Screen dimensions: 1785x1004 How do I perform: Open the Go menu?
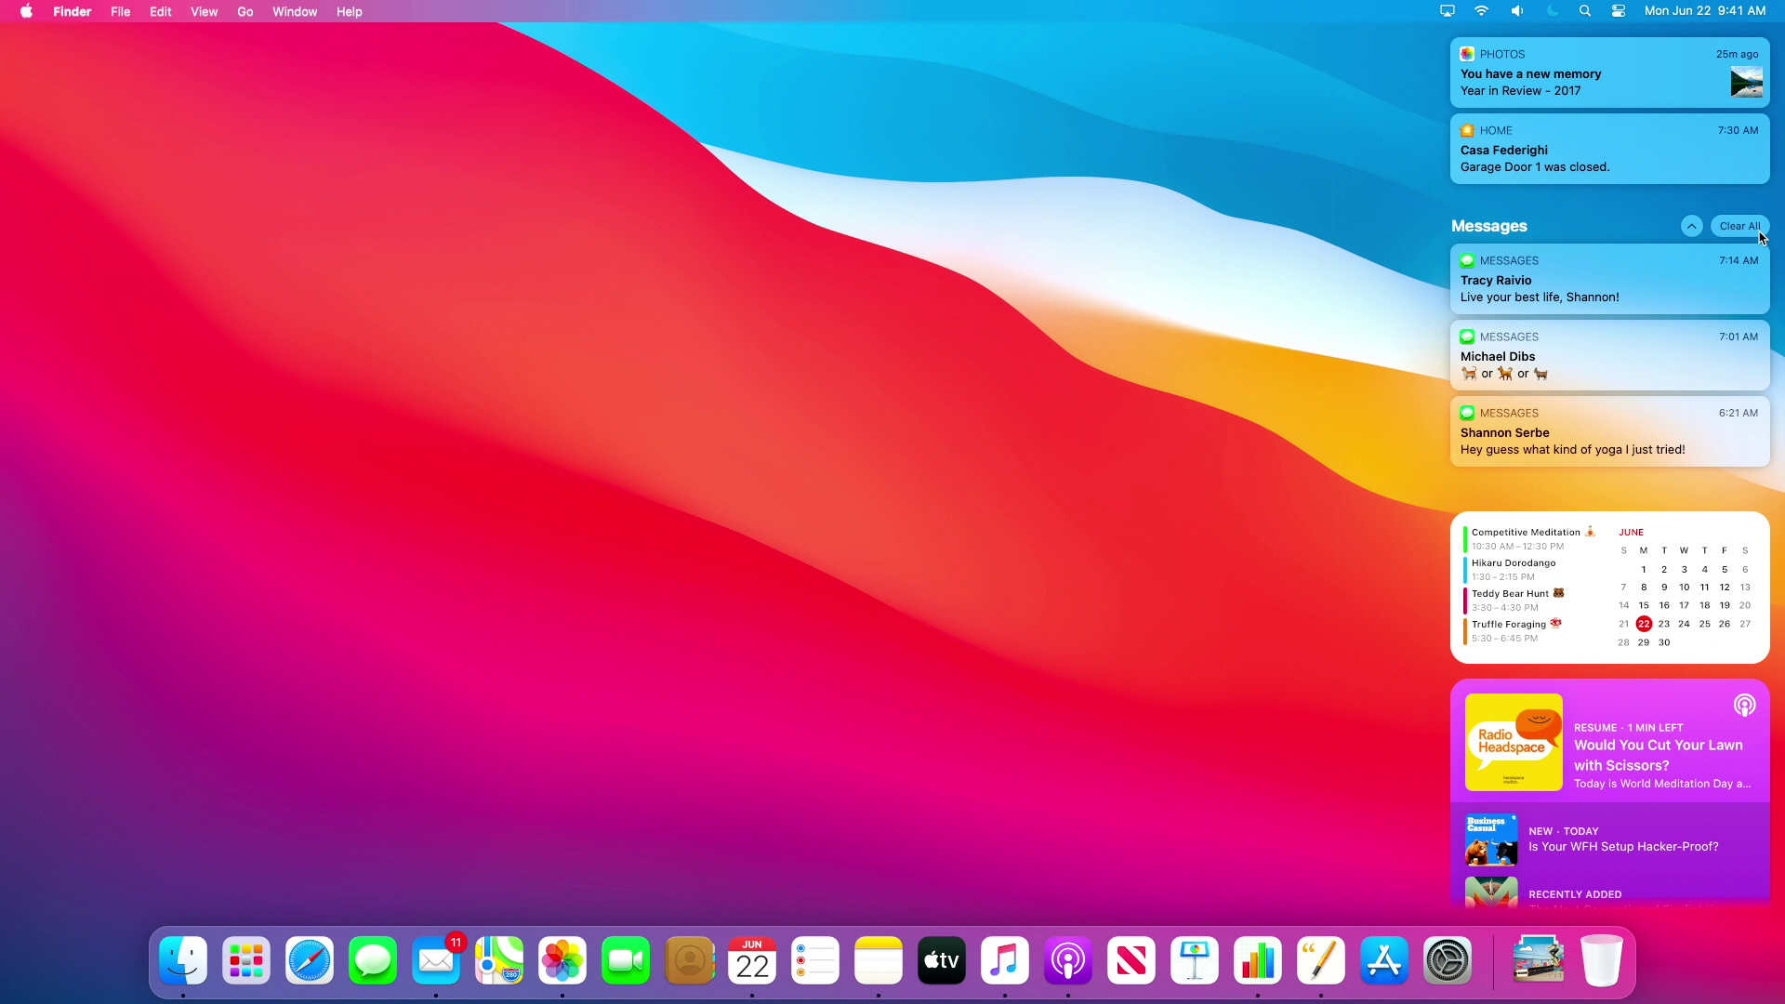click(245, 11)
